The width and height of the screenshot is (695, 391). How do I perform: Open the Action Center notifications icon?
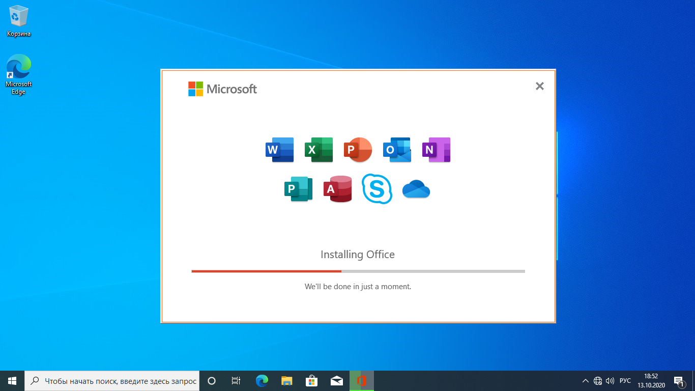[679, 381]
